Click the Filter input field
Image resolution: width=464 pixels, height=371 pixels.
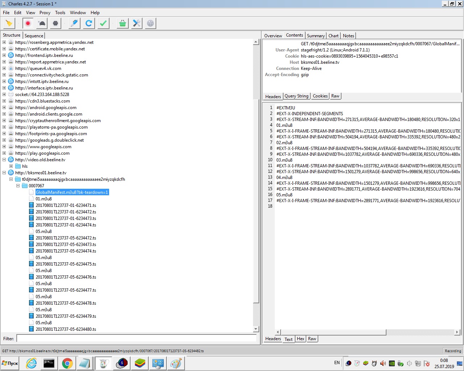[x=136, y=338]
